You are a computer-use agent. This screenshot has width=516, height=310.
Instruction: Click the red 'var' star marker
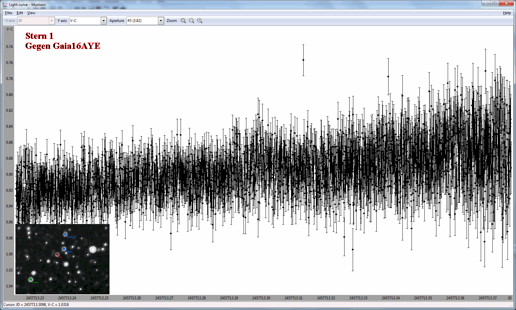pos(57,254)
